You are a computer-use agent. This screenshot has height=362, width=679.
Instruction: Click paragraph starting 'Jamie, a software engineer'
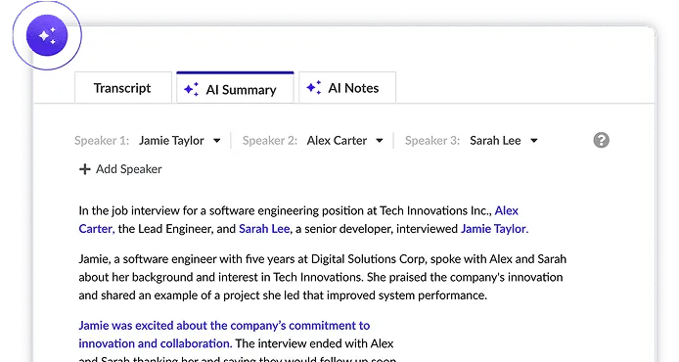[x=322, y=277]
